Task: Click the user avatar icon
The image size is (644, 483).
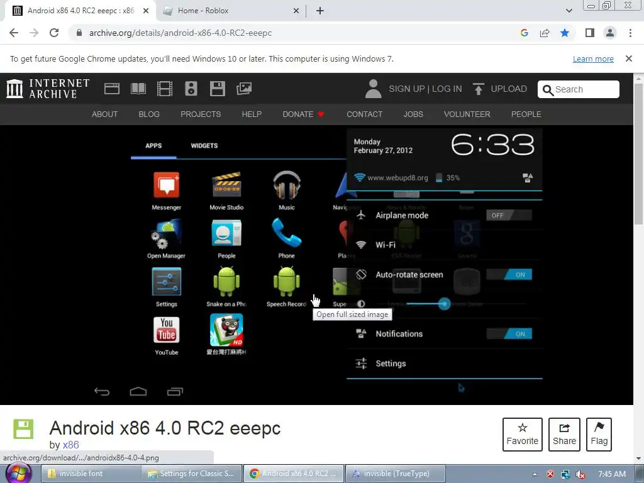Action: (x=373, y=89)
